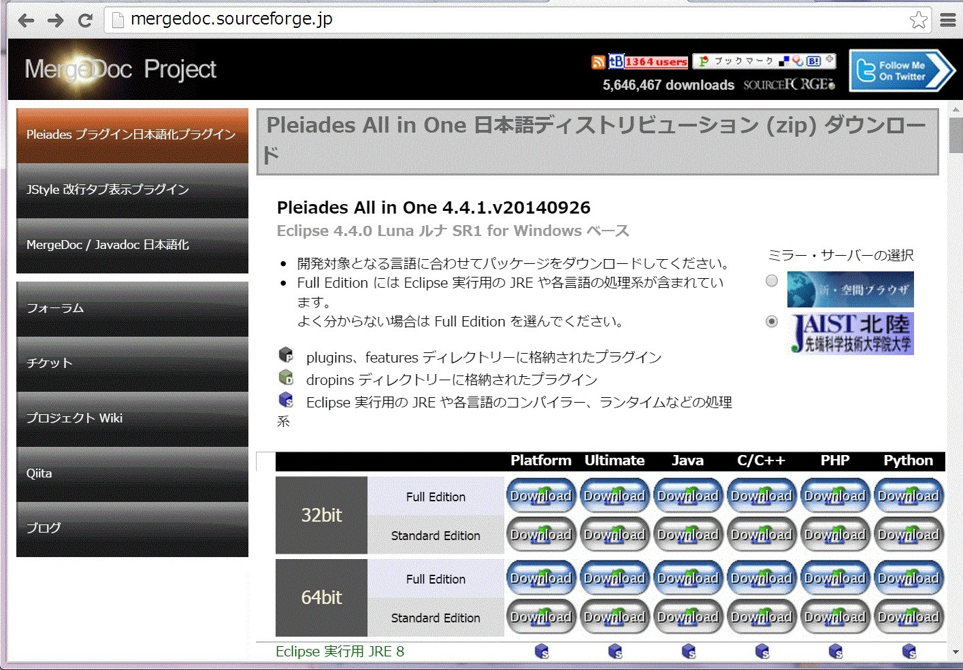Download 32bit Standard Edition Python
963x670 pixels.
coord(909,535)
